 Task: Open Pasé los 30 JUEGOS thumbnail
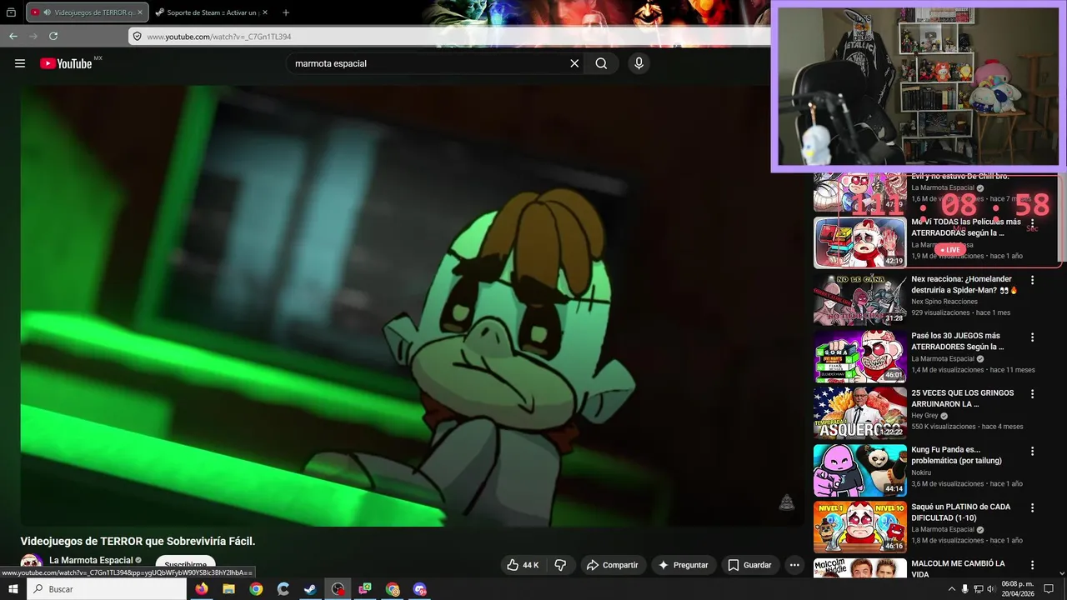click(x=860, y=356)
